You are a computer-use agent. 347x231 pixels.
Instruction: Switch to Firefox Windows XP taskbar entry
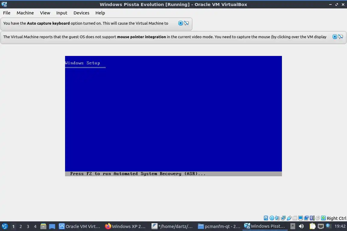pyautogui.click(x=126, y=226)
